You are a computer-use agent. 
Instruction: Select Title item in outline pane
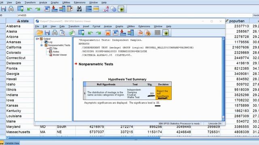click(55, 48)
